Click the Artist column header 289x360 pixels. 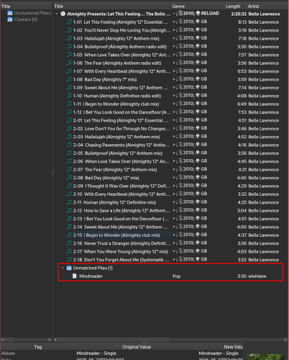(x=253, y=6)
